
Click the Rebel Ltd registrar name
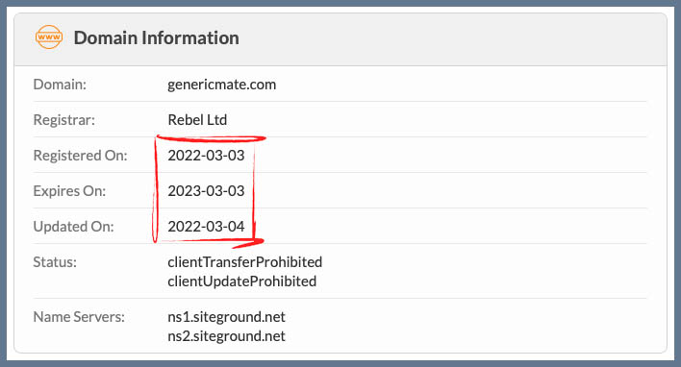pos(197,120)
